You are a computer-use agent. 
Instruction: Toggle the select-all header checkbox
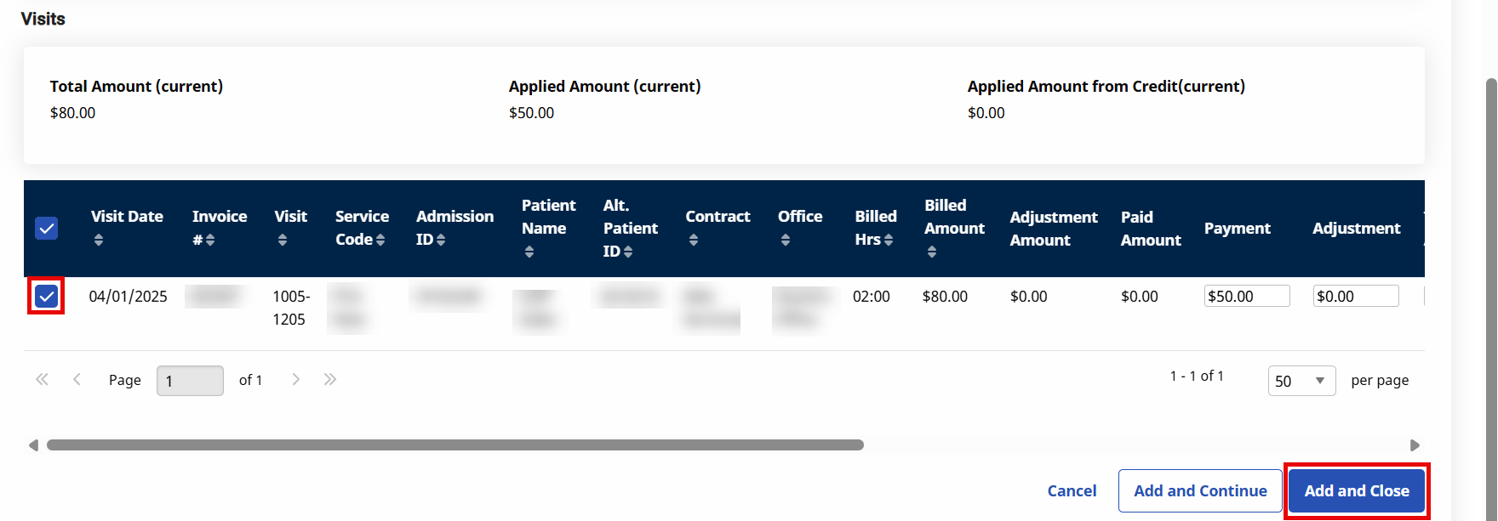pyautogui.click(x=47, y=228)
